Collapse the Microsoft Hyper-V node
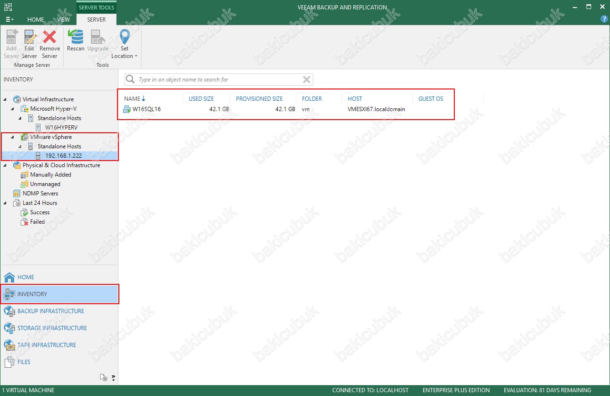 13,109
